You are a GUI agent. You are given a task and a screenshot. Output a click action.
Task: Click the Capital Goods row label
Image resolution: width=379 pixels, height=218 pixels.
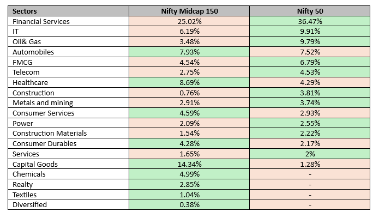(35, 164)
